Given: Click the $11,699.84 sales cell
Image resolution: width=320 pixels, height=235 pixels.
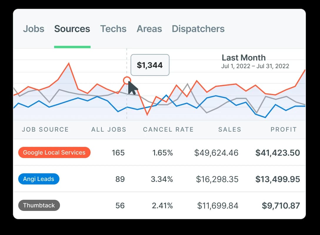Looking at the screenshot, I should click(218, 205).
